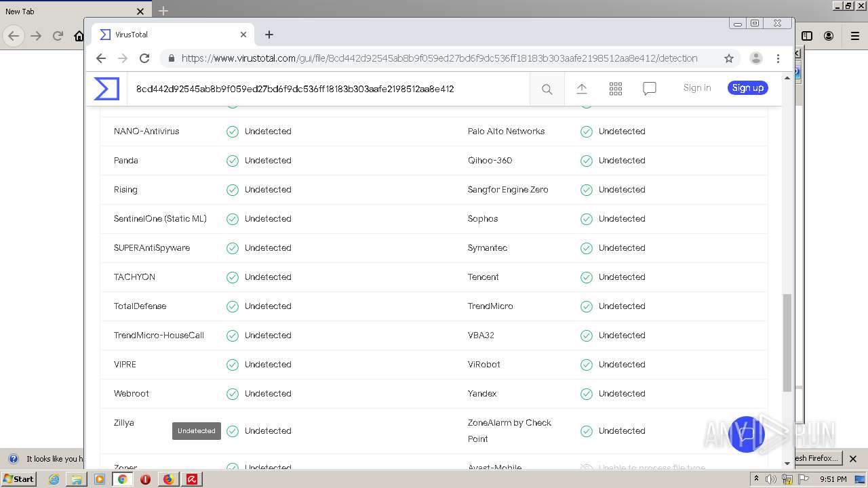Open the apps grid icon
Image resolution: width=868 pixels, height=488 pixels.
[616, 89]
